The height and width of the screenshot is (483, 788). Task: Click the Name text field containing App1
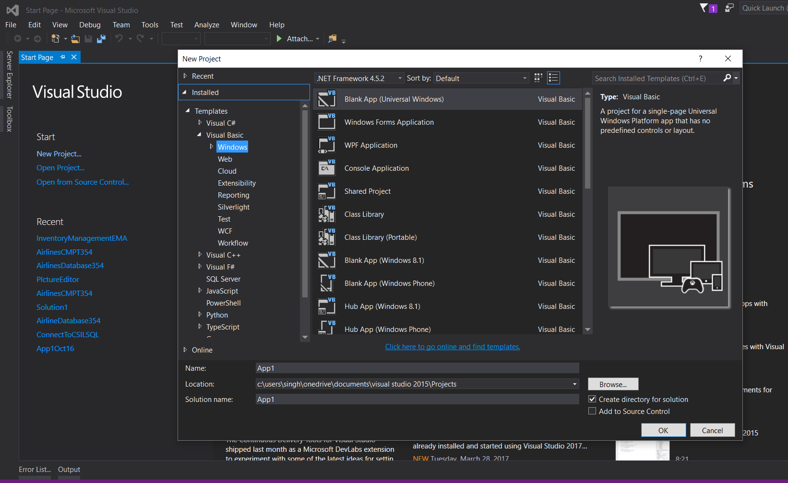point(417,368)
